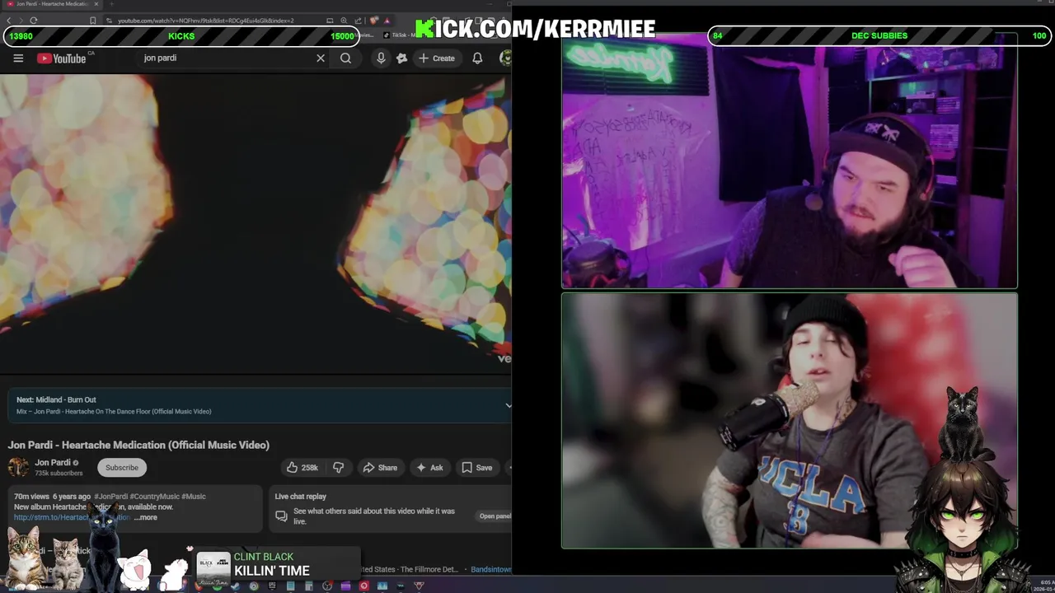Open the notepad icon on the taskbar
Image resolution: width=1055 pixels, height=593 pixels.
290,586
